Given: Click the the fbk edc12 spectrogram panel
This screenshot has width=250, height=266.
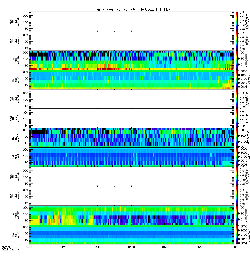Looking at the screenshot, I should coord(131,215).
